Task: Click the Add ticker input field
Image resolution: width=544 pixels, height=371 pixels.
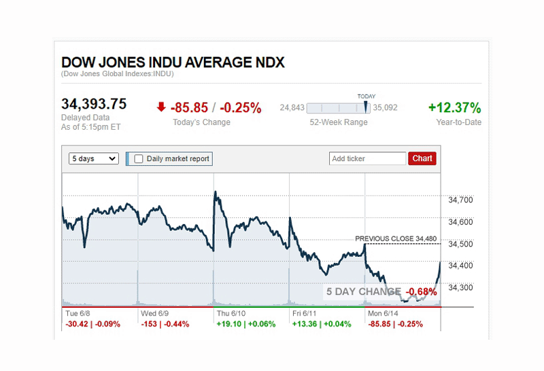Action: coord(367,158)
